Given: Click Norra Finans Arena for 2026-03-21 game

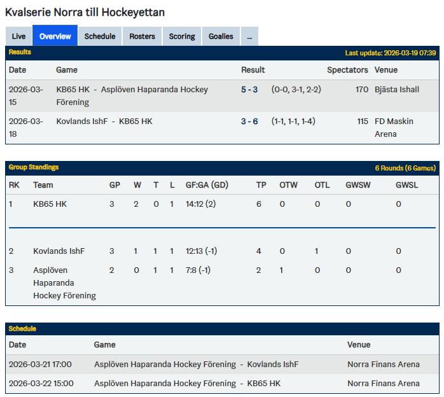Looking at the screenshot, I should click(384, 365).
